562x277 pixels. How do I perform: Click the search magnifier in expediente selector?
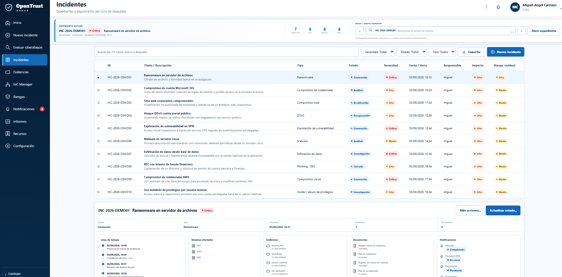(x=370, y=30)
